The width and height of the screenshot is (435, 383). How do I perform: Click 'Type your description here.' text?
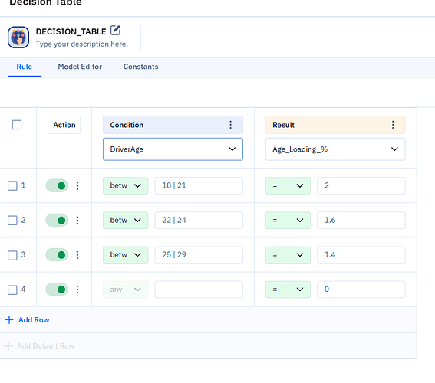[x=82, y=44]
